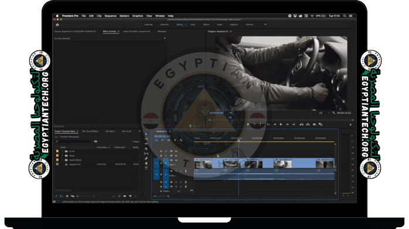Image resolution: width=409 pixels, height=229 pixels.
Task: Switch to Assembly workspace
Action: (x=164, y=25)
